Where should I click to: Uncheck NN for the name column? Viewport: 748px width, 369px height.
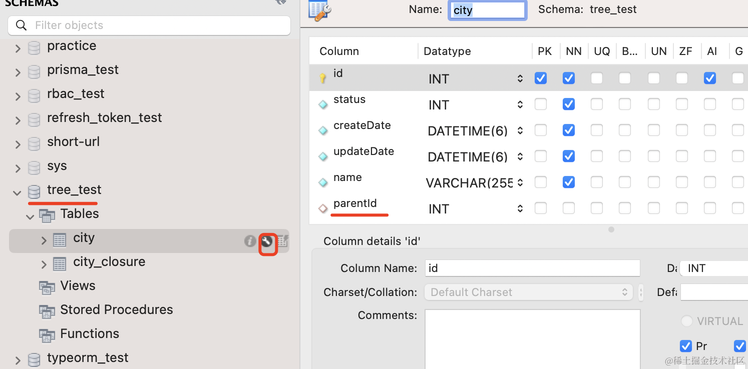(569, 182)
